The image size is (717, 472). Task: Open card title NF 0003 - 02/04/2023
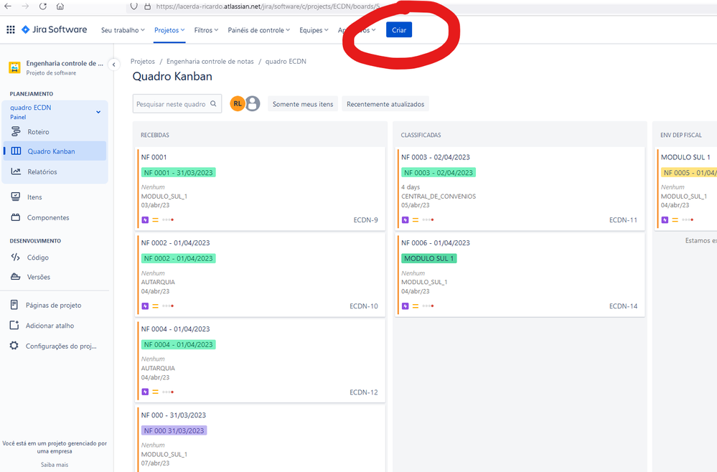click(436, 157)
